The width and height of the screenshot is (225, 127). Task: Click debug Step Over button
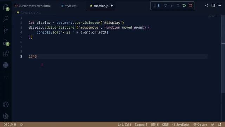tap(165, 6)
